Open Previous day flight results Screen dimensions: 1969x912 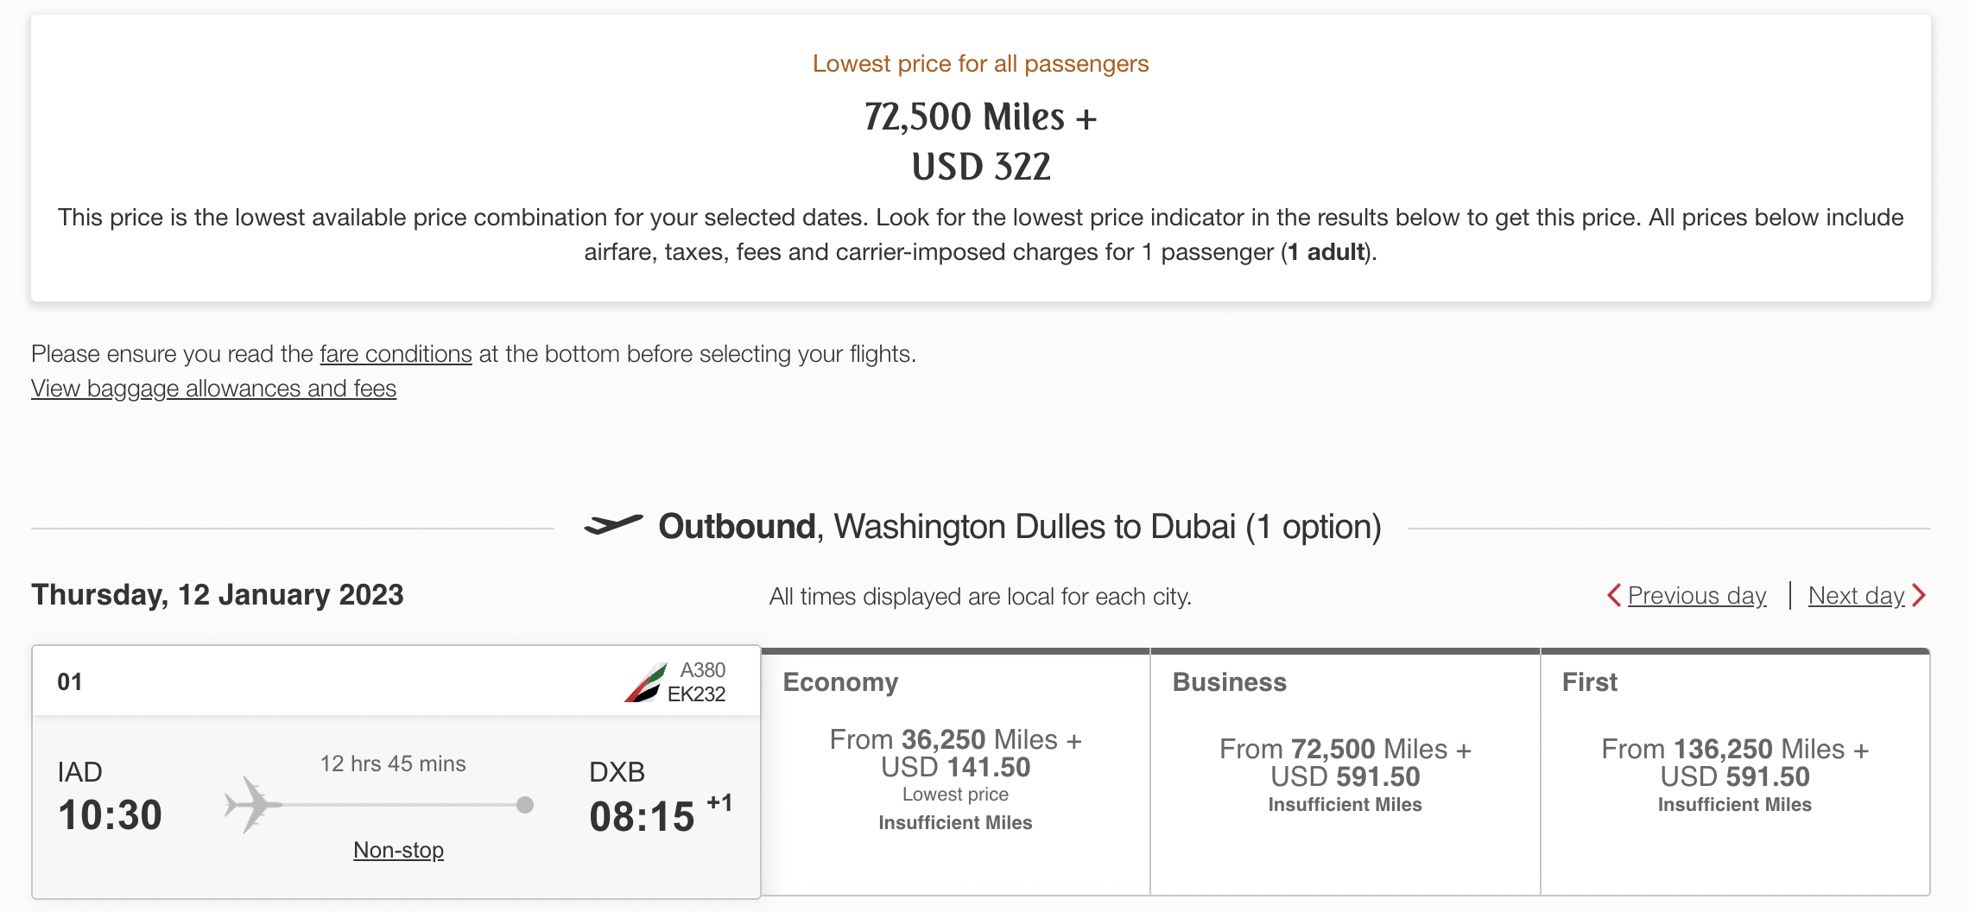coord(1695,595)
